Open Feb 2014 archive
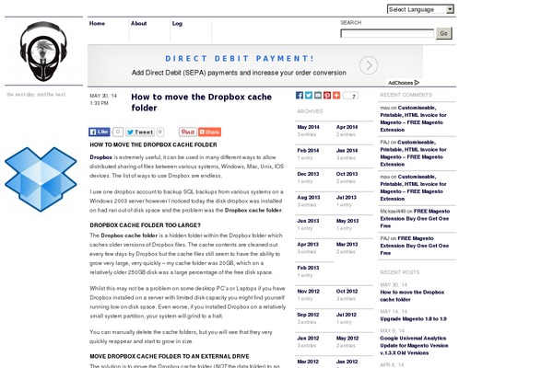Viewport: 553px width, 368px height. coord(308,150)
